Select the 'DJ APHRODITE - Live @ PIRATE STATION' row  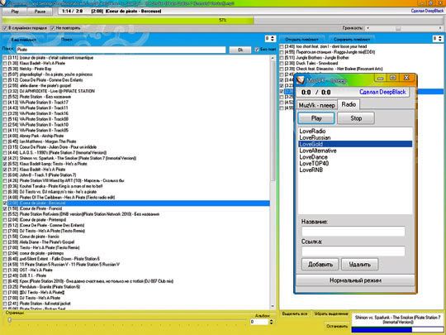pyautogui.click(x=136, y=91)
